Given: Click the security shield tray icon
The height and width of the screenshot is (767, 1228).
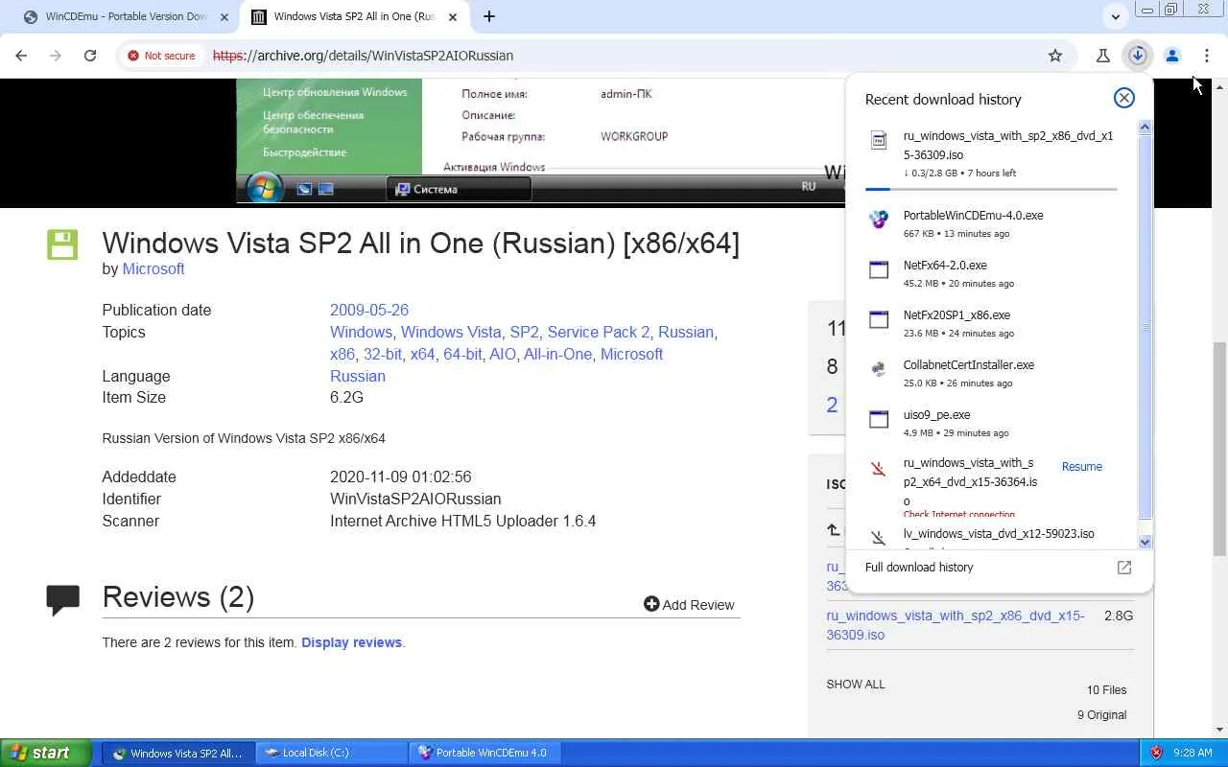Looking at the screenshot, I should [1156, 753].
